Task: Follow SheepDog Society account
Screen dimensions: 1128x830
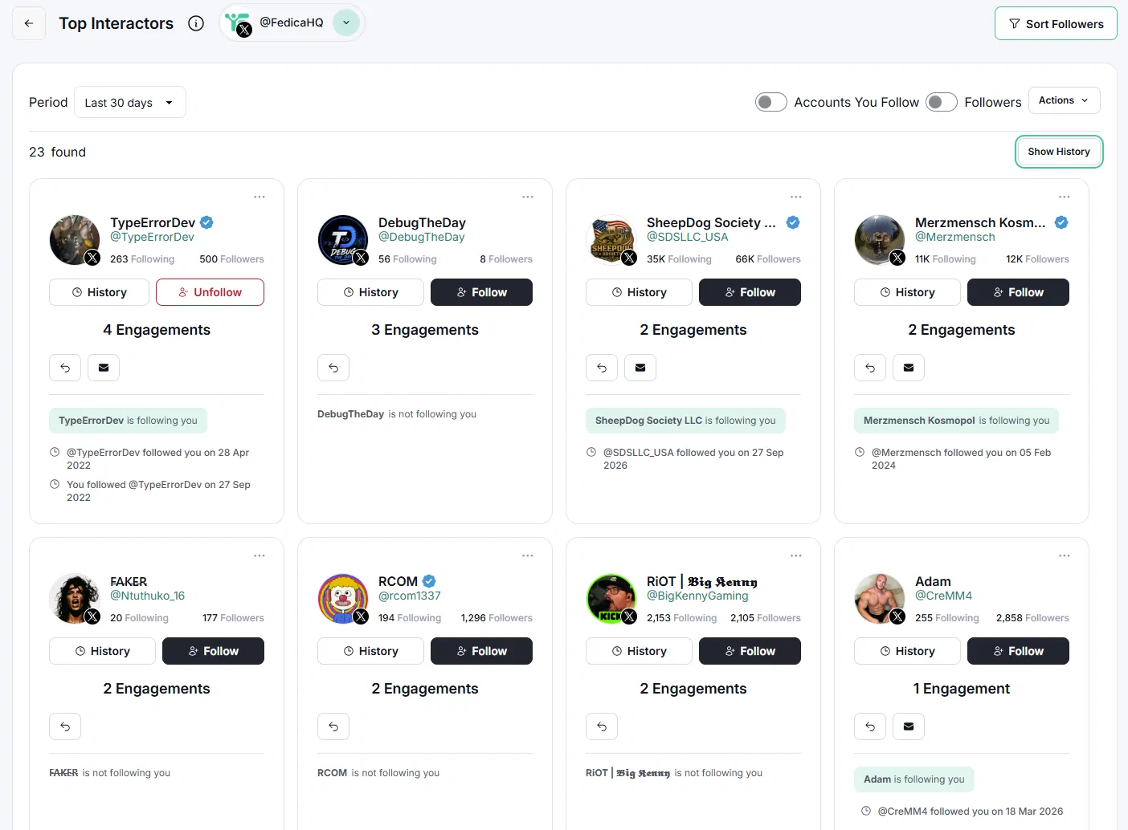Action: [x=750, y=292]
